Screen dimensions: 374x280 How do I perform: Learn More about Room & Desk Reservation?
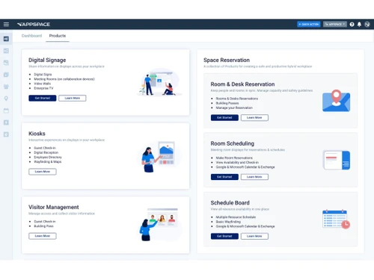(x=254, y=117)
